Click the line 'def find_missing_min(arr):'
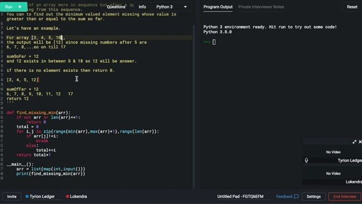 [x=38, y=113]
